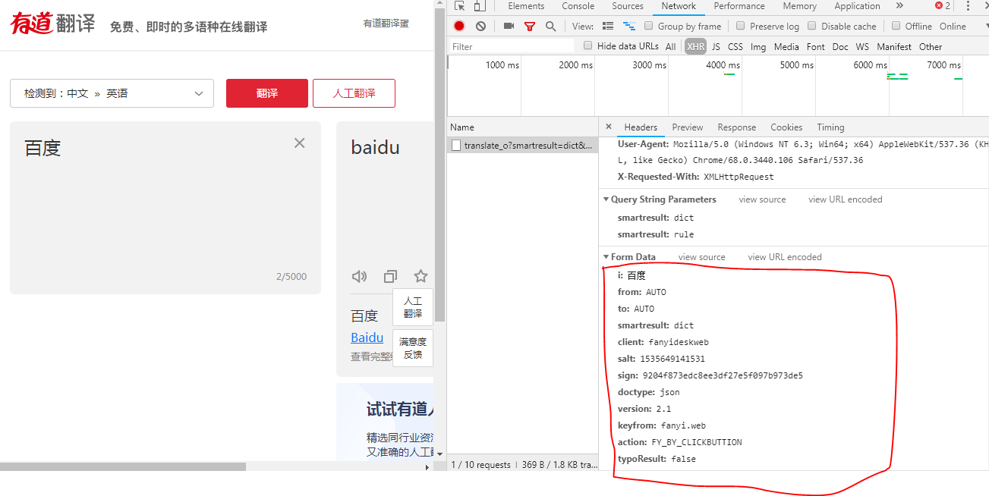Screen dimensions: 989x496
Task: Open the language selection dropdown
Action: pyautogui.click(x=112, y=93)
